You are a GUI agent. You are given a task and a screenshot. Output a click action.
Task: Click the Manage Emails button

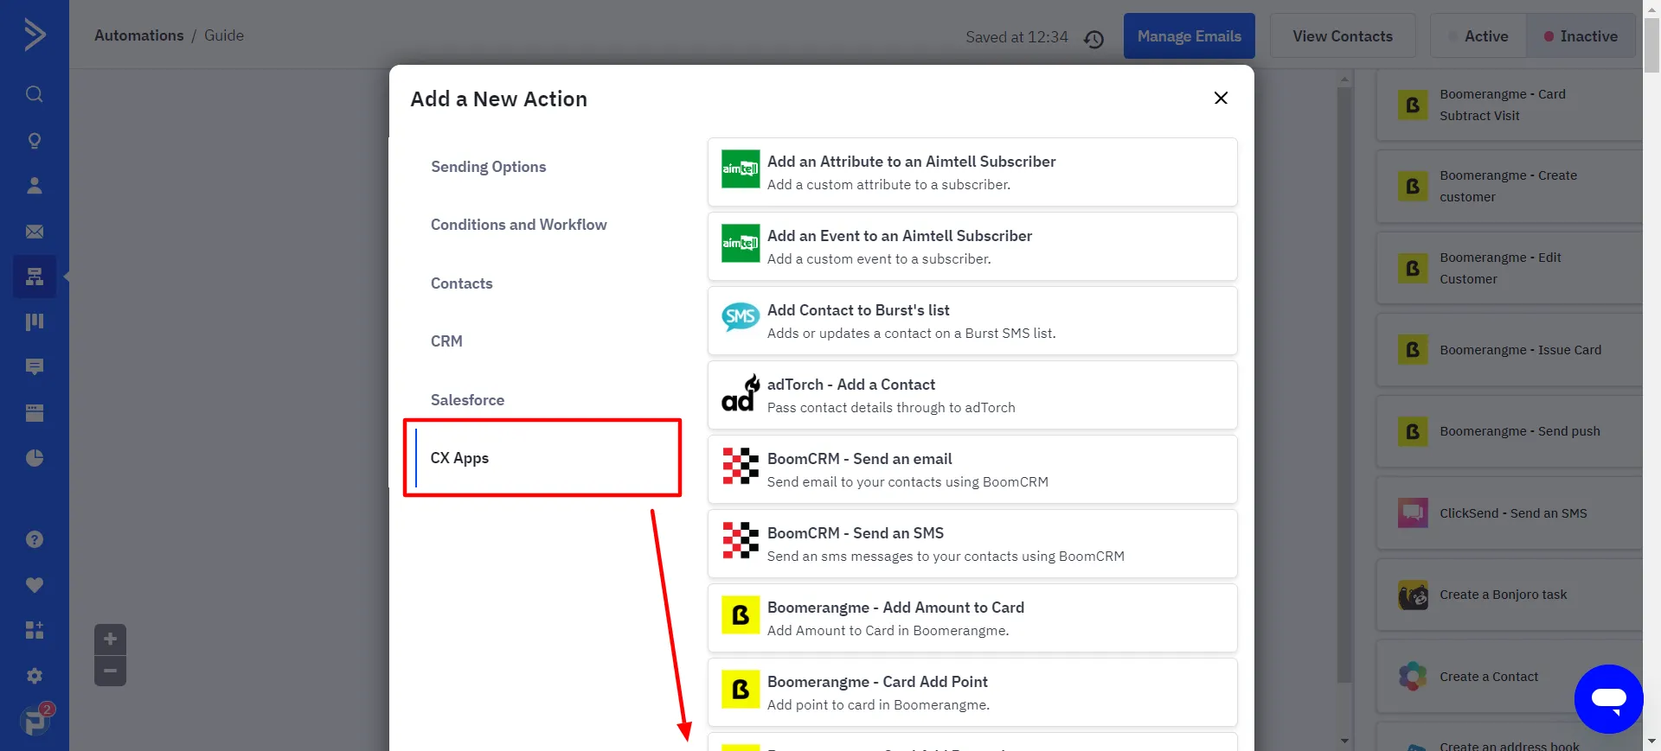[1189, 36]
